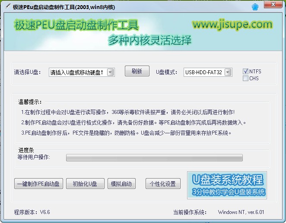This screenshot has height=223, width=286.
Task: Click the 初始化U盘 button
Action: pos(85,183)
